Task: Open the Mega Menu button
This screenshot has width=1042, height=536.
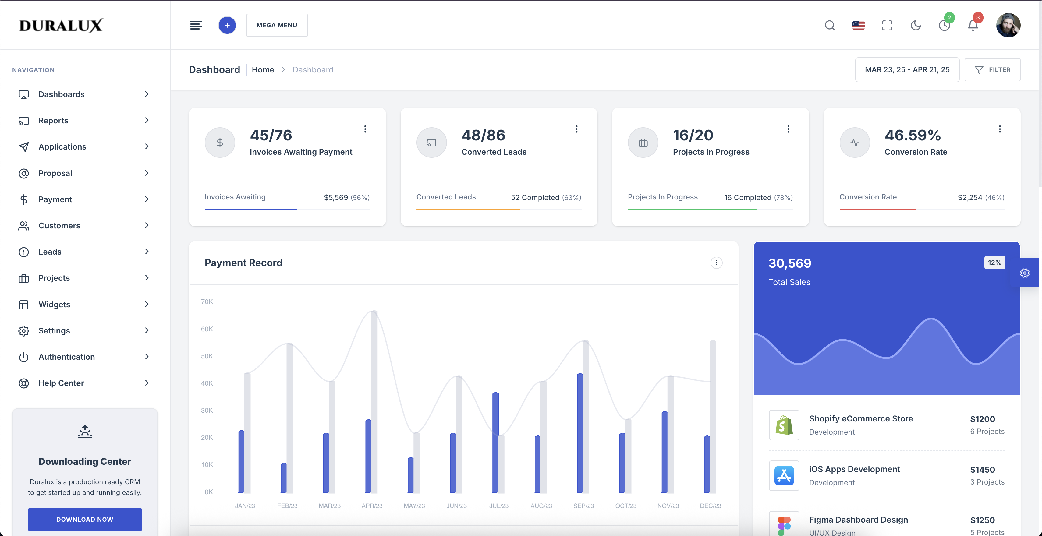Action: (x=277, y=26)
